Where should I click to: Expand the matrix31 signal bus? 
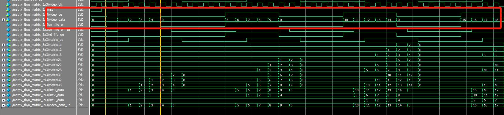[3, 75]
